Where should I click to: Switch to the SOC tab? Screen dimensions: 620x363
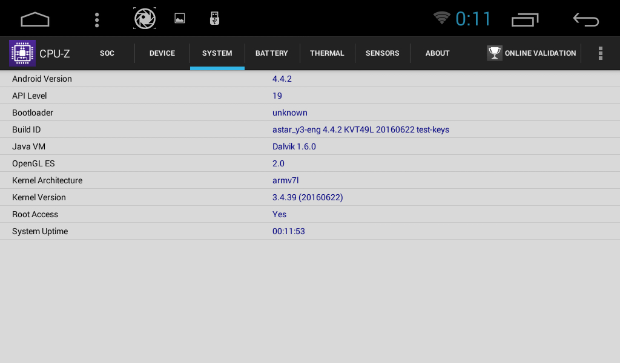coord(107,53)
